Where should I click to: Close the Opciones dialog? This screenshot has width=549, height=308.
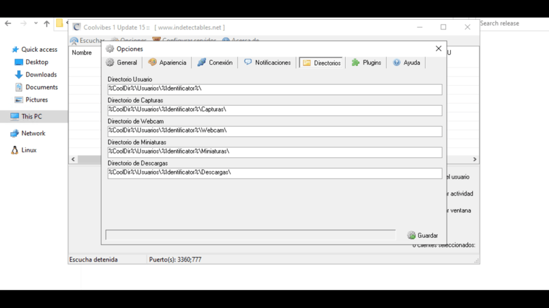439,49
